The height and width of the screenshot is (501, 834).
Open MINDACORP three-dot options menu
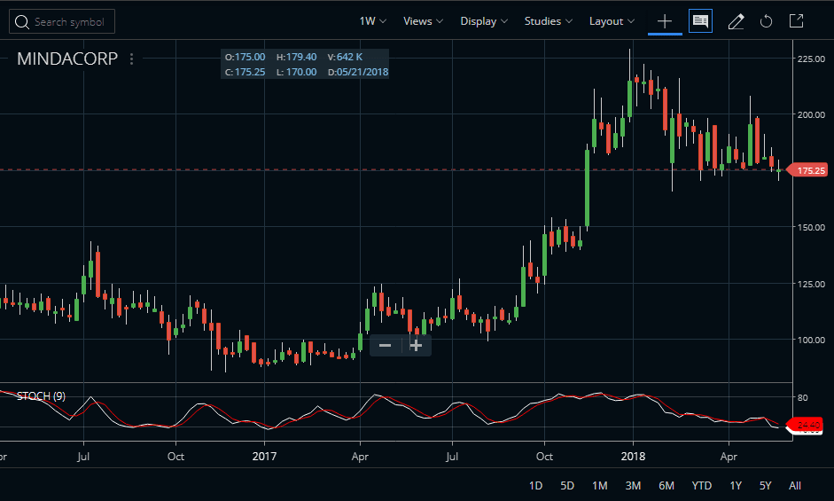[x=131, y=59]
